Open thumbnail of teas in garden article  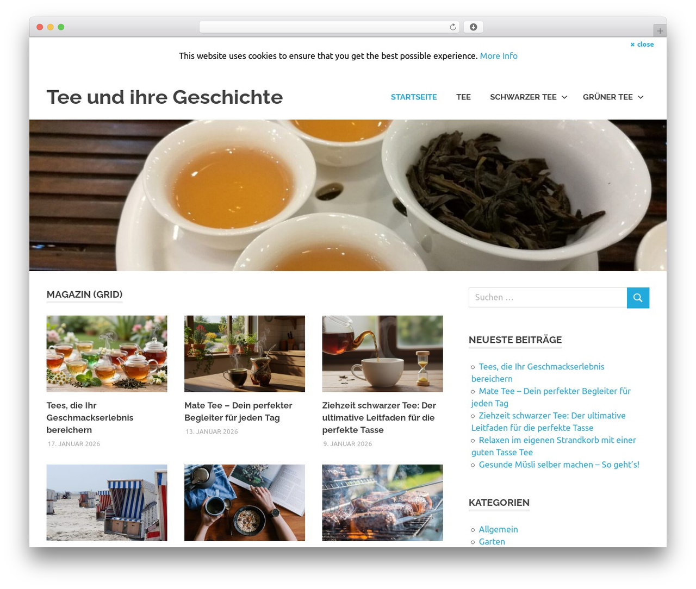coord(107,354)
